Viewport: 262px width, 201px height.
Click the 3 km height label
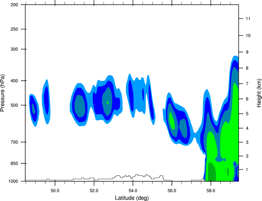tap(247, 143)
